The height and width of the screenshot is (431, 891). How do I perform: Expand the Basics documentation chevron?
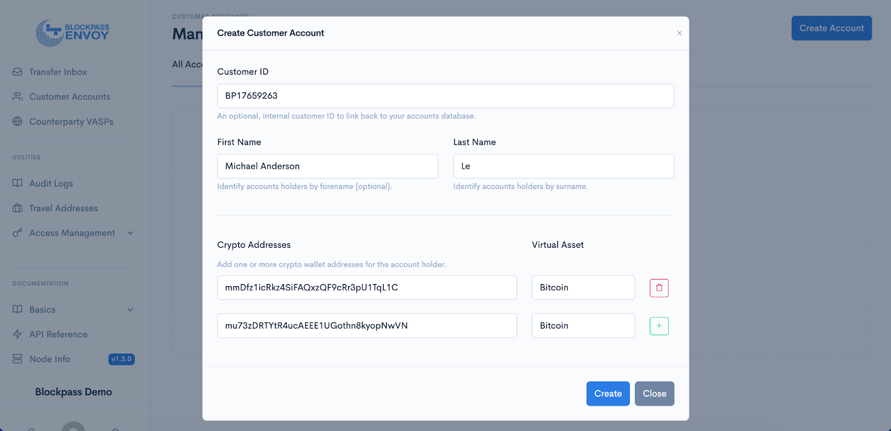click(130, 310)
